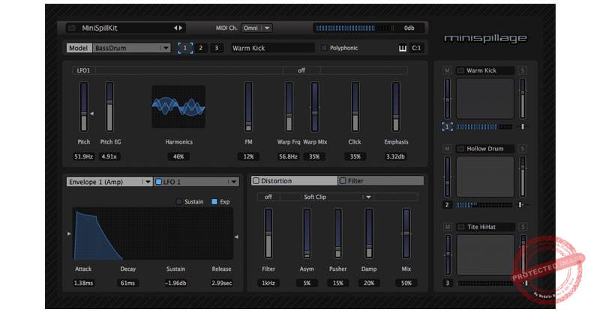Click the Emphasis value 3.32db
The width and height of the screenshot is (600, 312).
pyautogui.click(x=396, y=156)
